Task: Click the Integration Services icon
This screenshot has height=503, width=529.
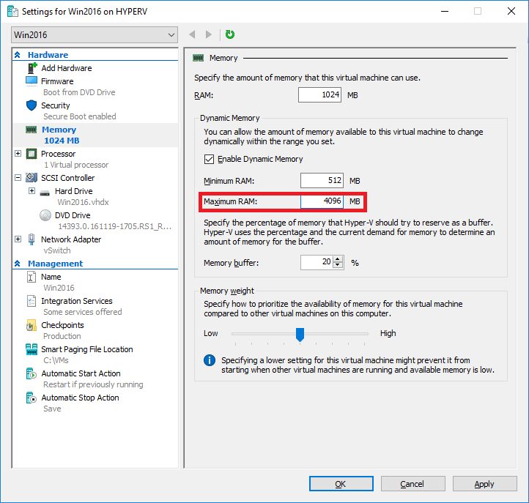Action: [x=32, y=301]
